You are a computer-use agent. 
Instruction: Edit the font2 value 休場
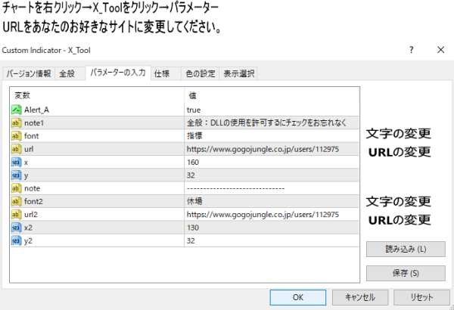click(x=272, y=201)
